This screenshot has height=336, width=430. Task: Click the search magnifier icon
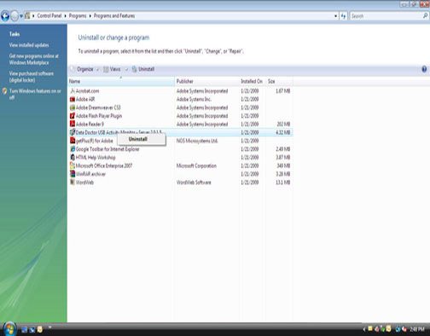click(x=426, y=16)
